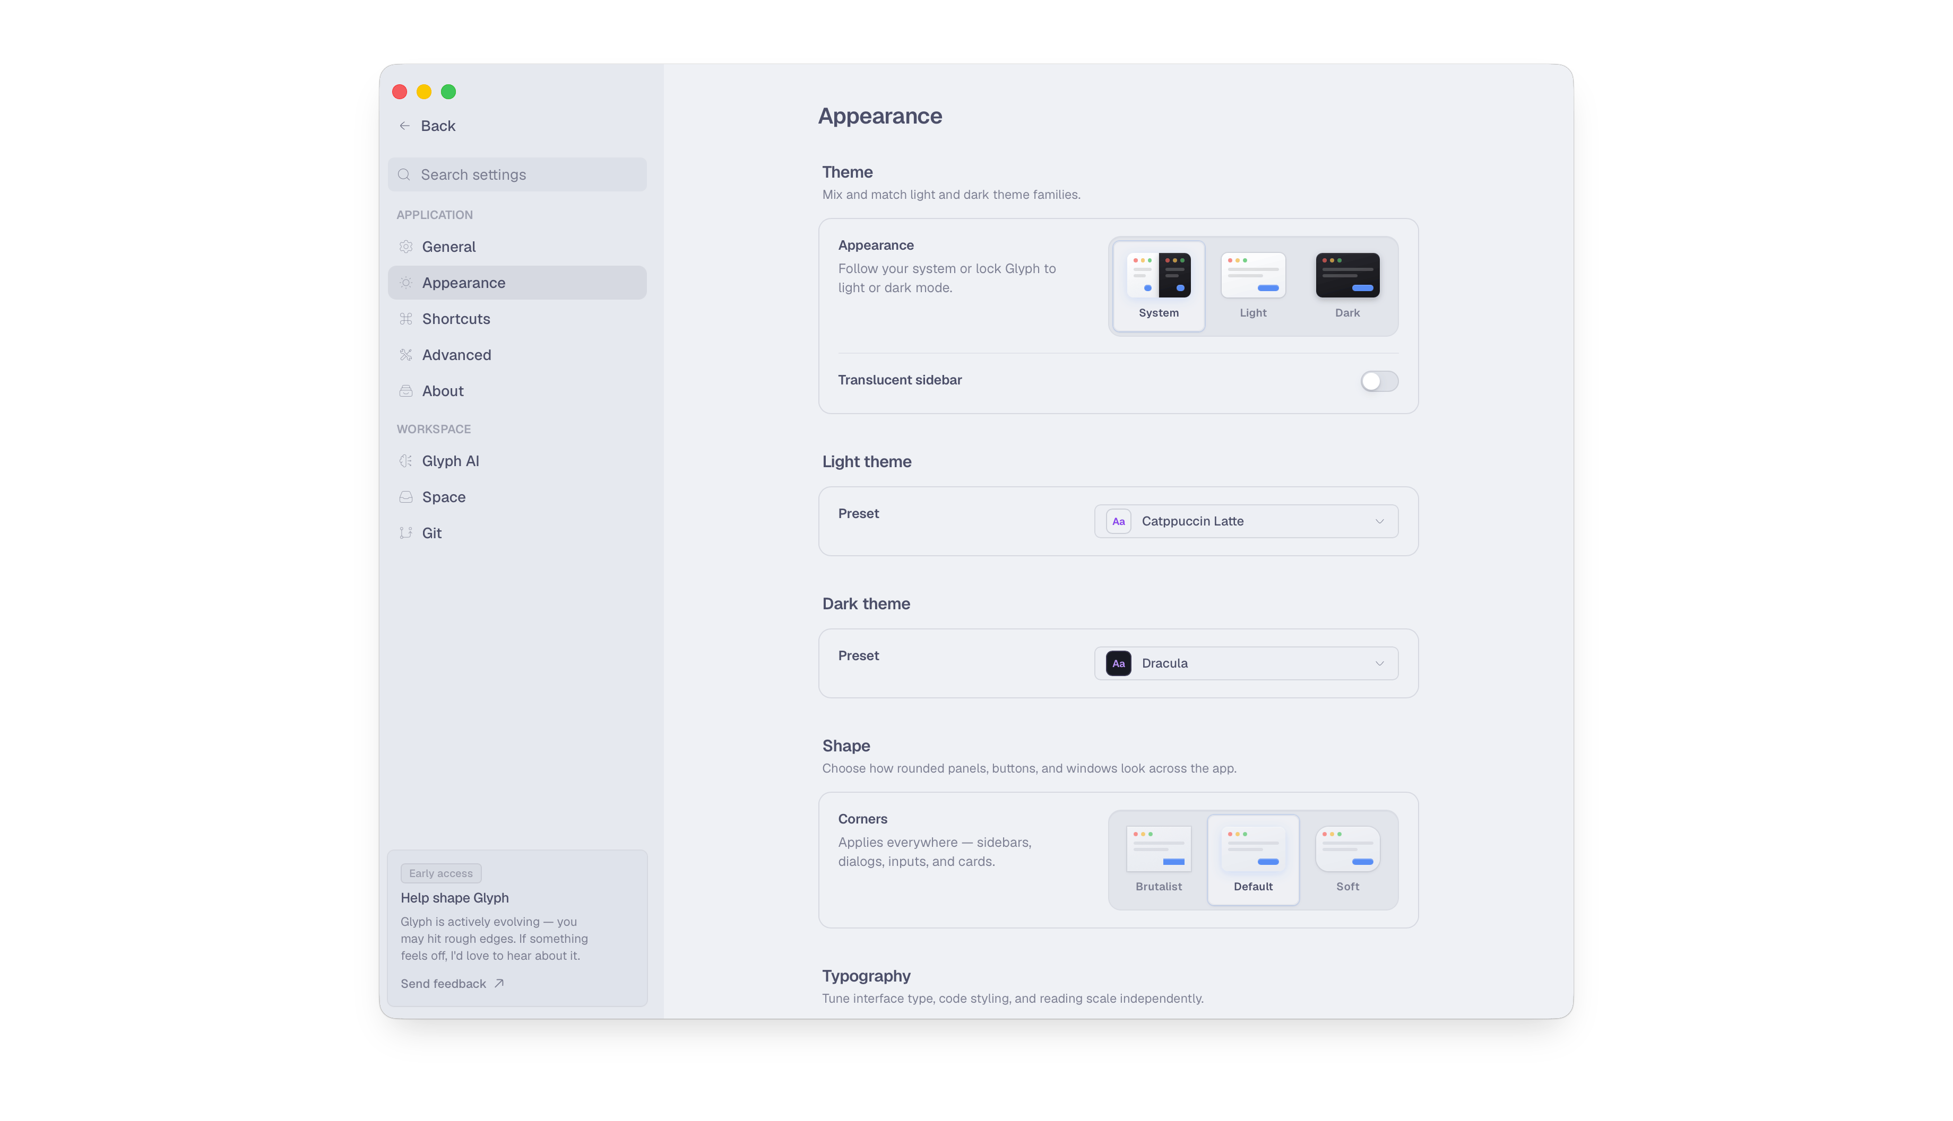The height and width of the screenshot is (1121, 1953).
Task: Click the Catppuccin Latte Aa preview icon
Action: [x=1119, y=521]
